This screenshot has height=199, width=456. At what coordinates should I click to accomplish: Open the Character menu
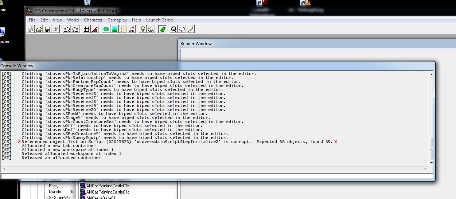click(93, 20)
